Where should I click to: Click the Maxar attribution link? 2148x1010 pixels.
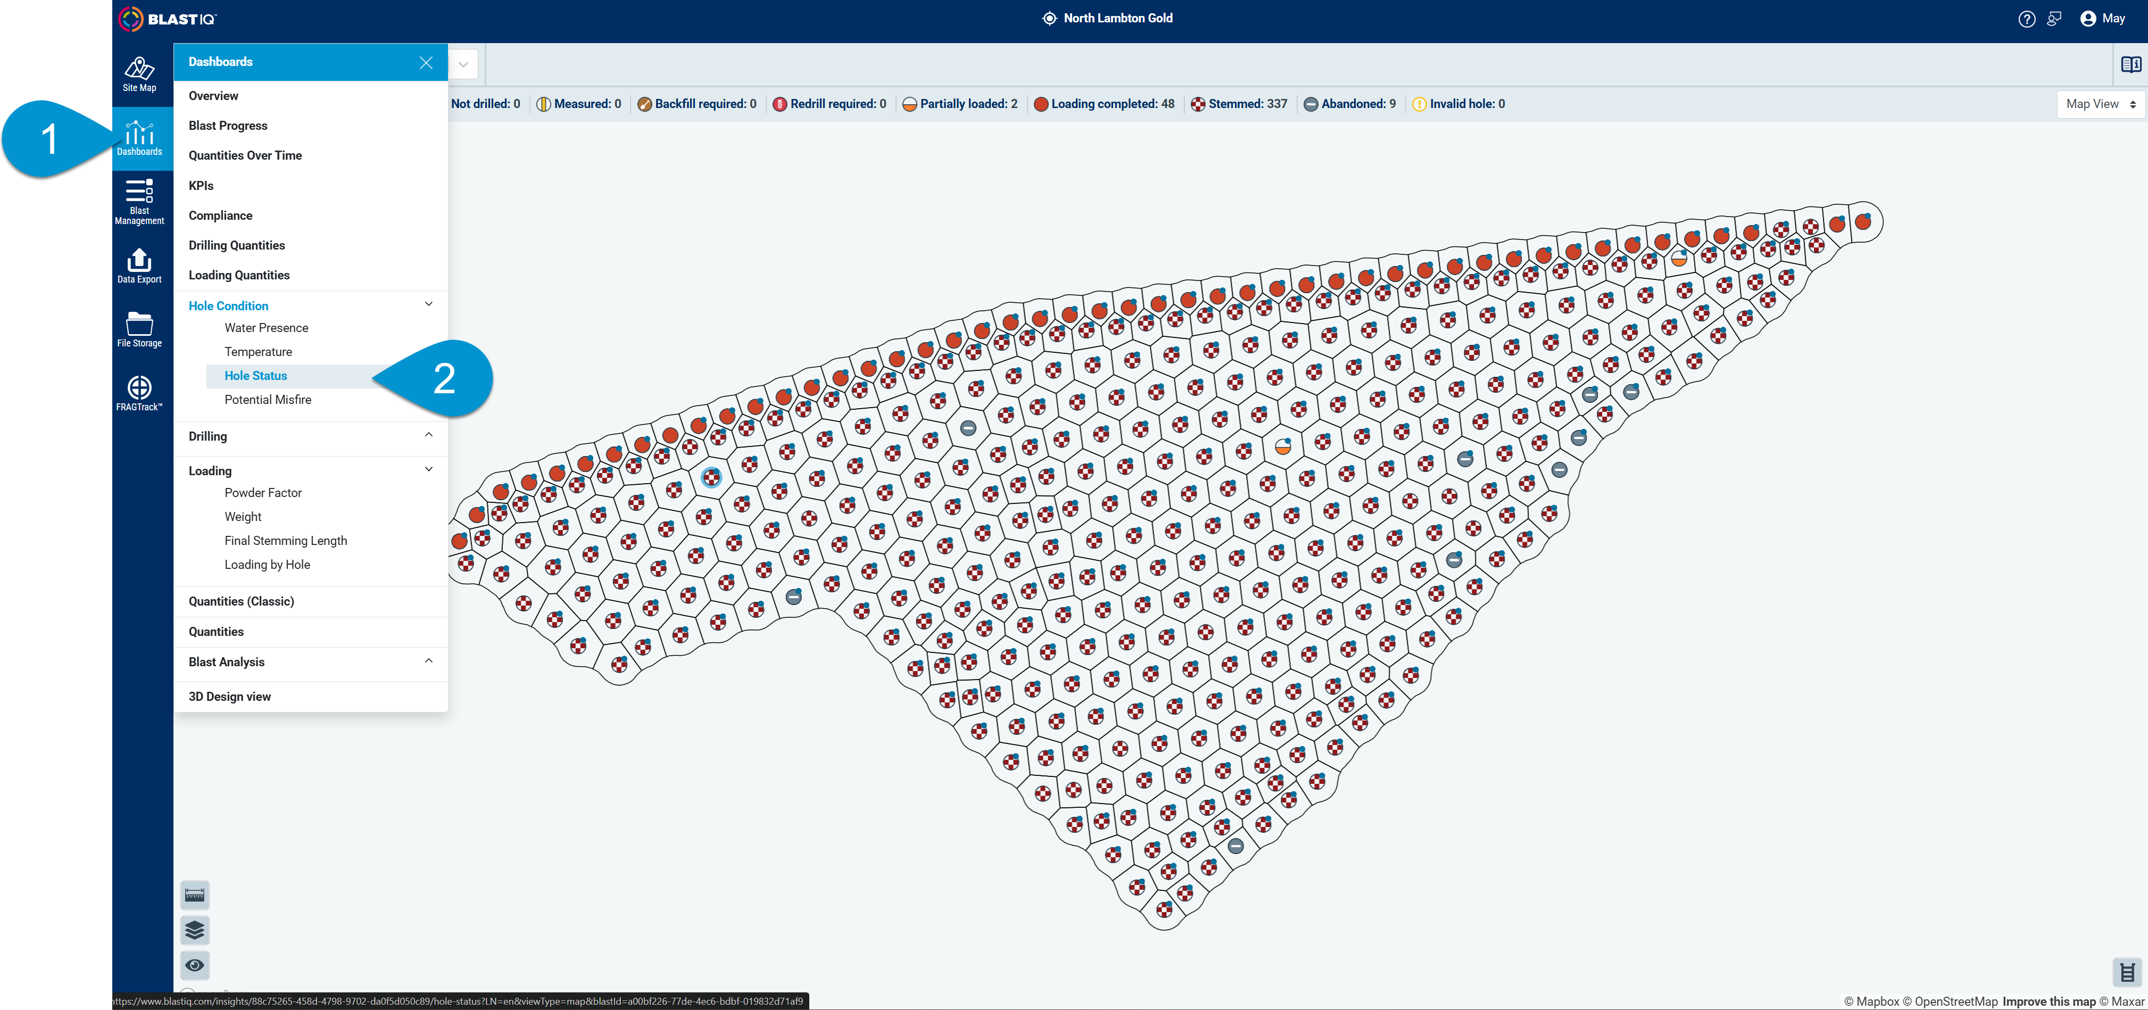(x=2122, y=1001)
